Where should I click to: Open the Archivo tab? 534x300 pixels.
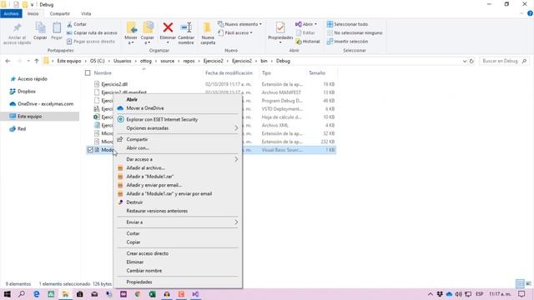point(11,13)
